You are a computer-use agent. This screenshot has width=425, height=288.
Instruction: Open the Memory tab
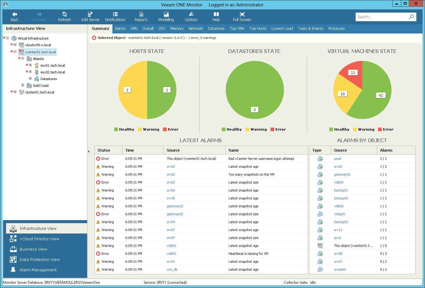(x=177, y=29)
